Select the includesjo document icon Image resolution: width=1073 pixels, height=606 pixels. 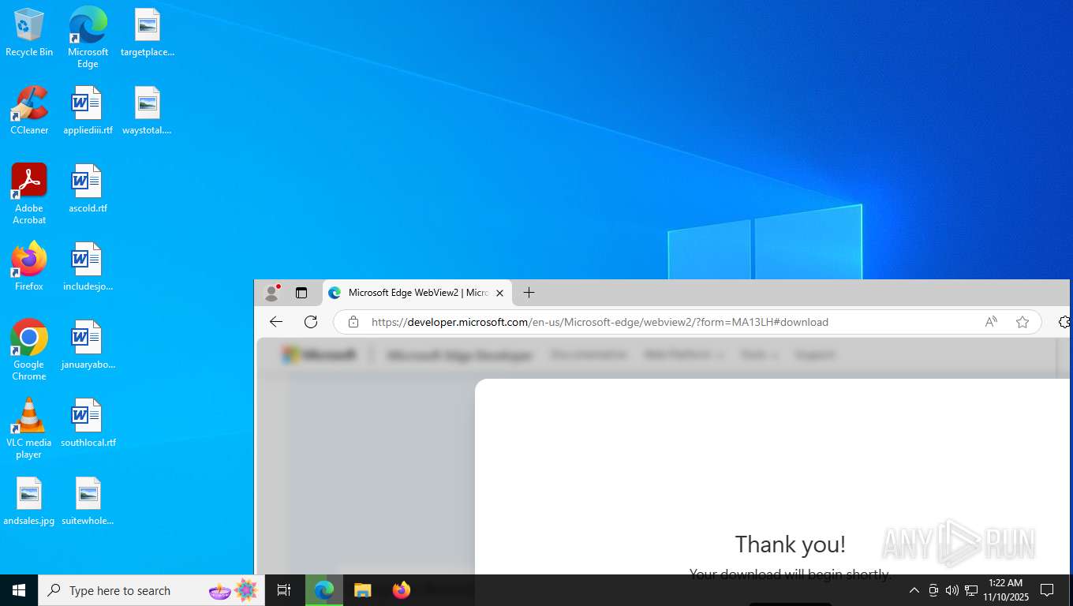(x=88, y=267)
